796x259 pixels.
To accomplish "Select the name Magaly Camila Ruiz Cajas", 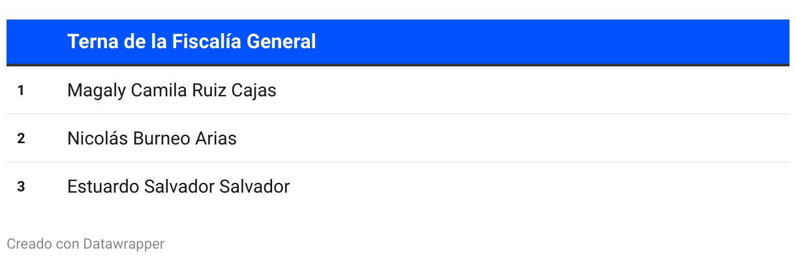I will (x=172, y=90).
